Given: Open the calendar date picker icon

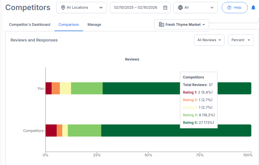Looking at the screenshot, I should point(165,8).
